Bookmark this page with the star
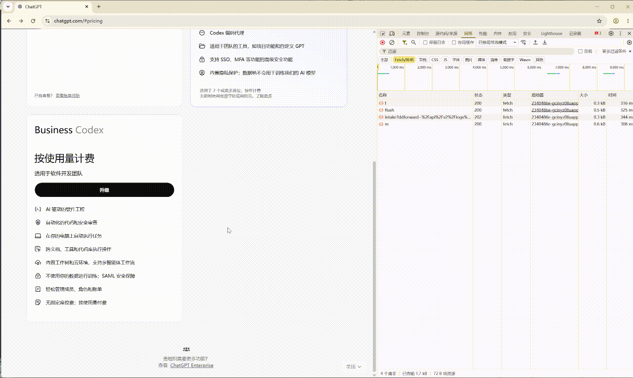The width and height of the screenshot is (633, 378). tap(599, 21)
